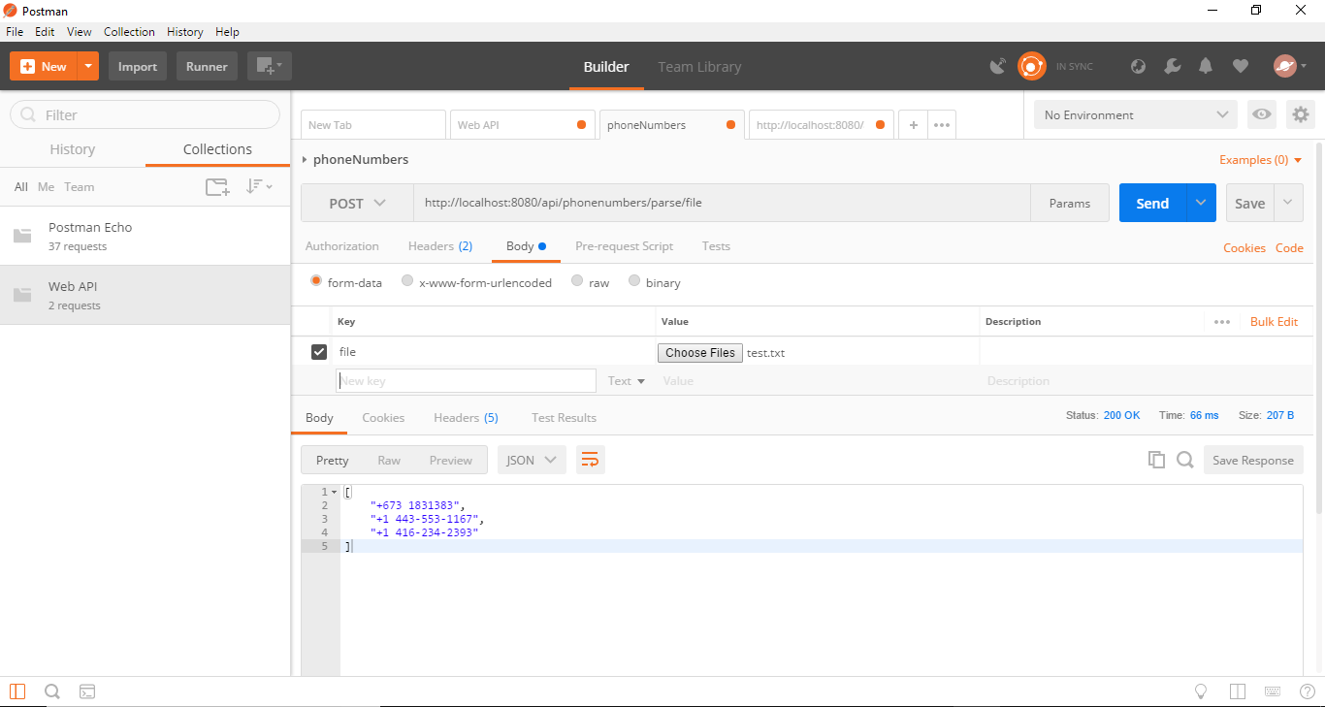Image resolution: width=1325 pixels, height=707 pixels.
Task: Open the collections sort dropdown
Action: click(259, 186)
